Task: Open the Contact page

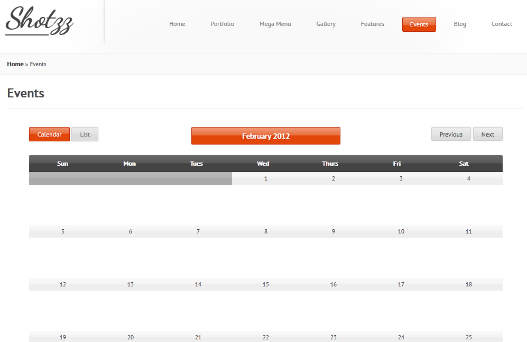Action: 502,24
